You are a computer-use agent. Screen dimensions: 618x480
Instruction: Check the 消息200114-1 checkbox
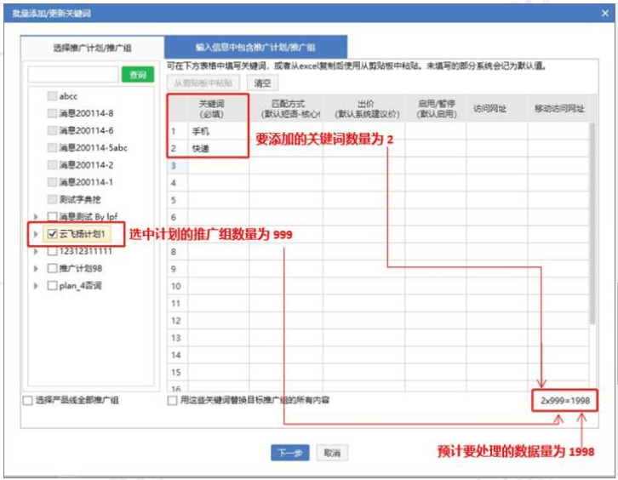pos(52,182)
